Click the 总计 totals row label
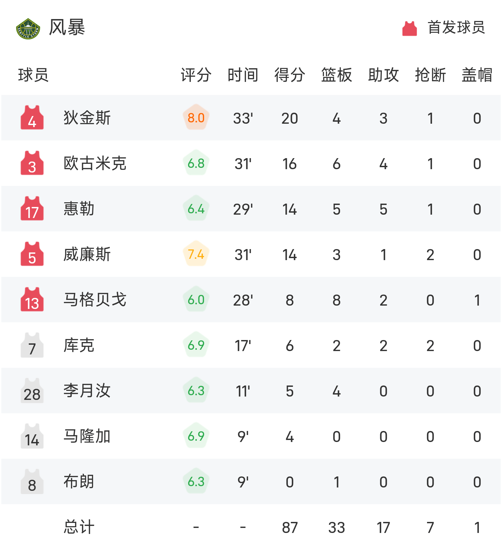Screen dimensions: 502x551 (x=79, y=527)
